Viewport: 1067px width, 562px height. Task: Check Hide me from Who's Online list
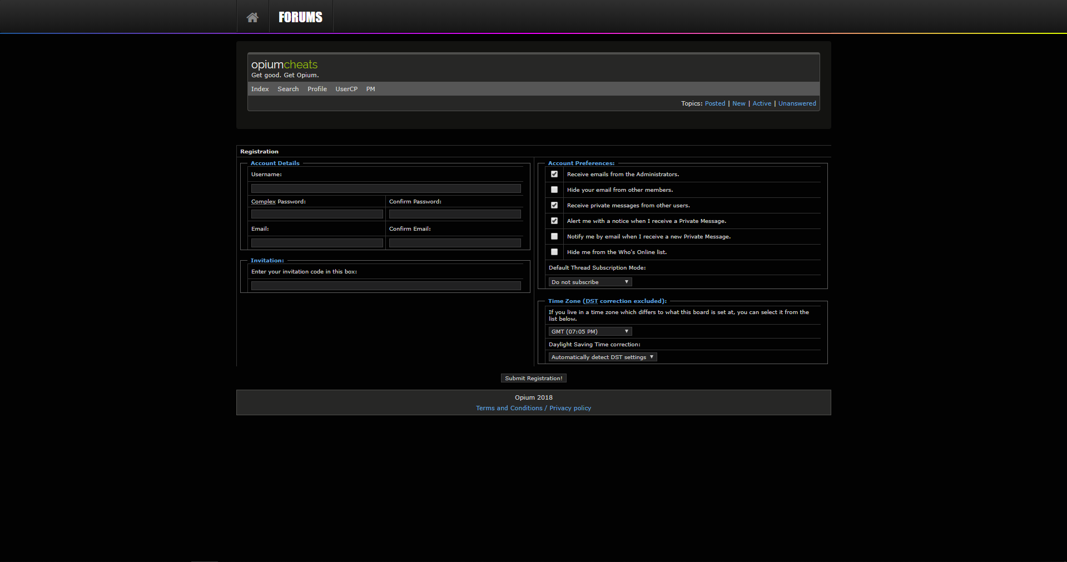point(554,252)
